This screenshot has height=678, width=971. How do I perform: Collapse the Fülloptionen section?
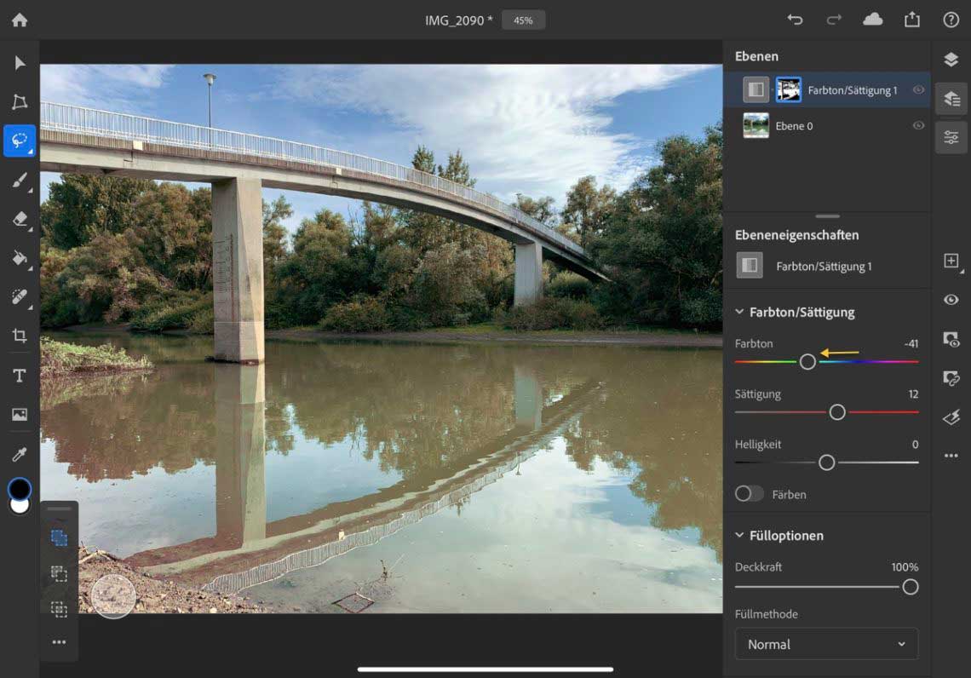click(739, 536)
